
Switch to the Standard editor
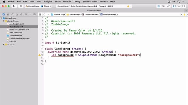pos(159,6)
